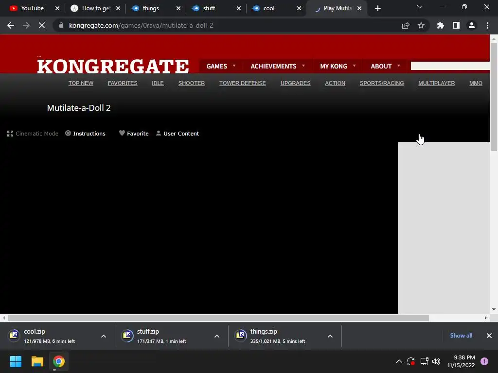Click Chrome icon in taskbar

point(59,361)
